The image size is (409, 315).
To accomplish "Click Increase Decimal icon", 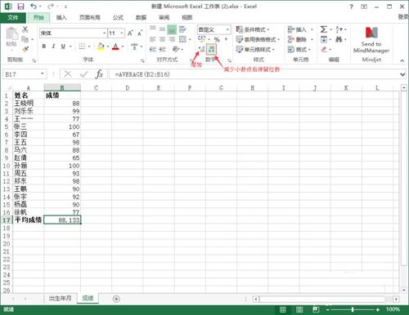I will point(201,49).
